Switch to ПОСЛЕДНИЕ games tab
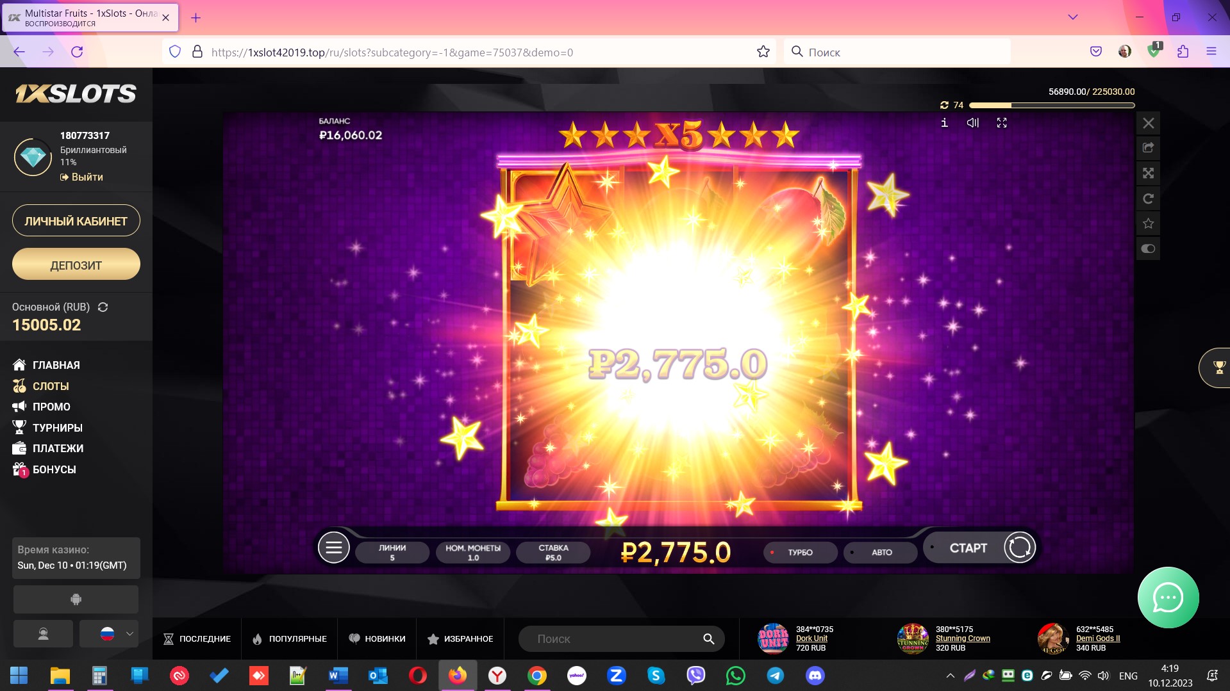 pos(197,639)
